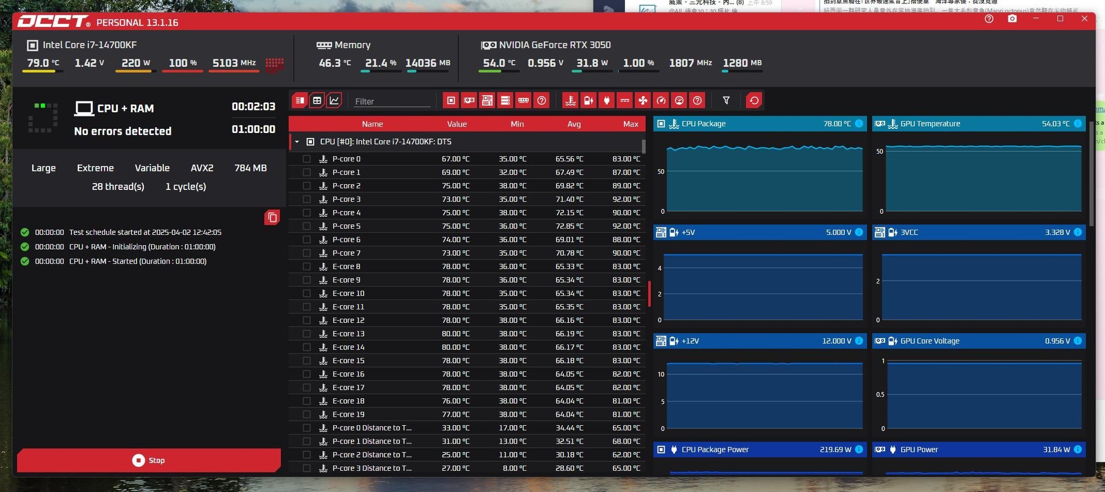Screen dimensions: 1105x492
Task: Toggle the usage load dial filter
Action: point(679,101)
